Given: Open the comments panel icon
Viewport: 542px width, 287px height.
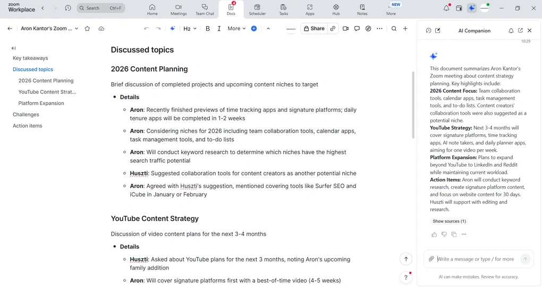Looking at the screenshot, I should click(357, 29).
